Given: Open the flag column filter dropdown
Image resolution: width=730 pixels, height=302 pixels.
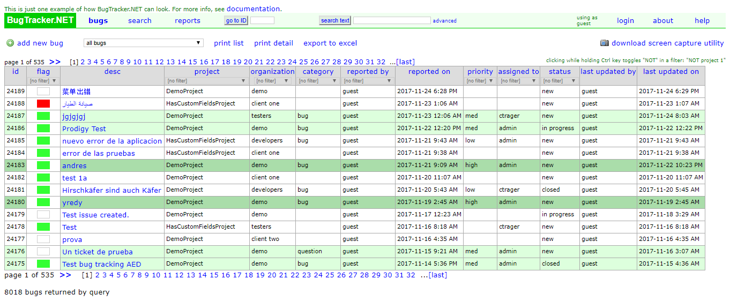Looking at the screenshot, I should coord(43,81).
